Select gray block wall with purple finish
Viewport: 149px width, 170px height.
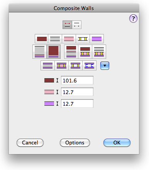click(x=39, y=52)
